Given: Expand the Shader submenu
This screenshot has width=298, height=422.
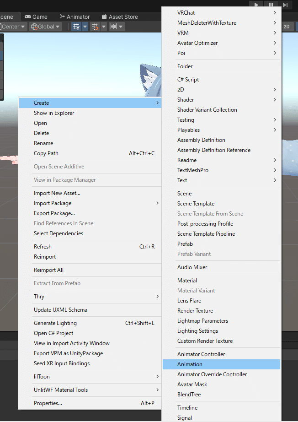Looking at the screenshot, I should coord(221,100).
